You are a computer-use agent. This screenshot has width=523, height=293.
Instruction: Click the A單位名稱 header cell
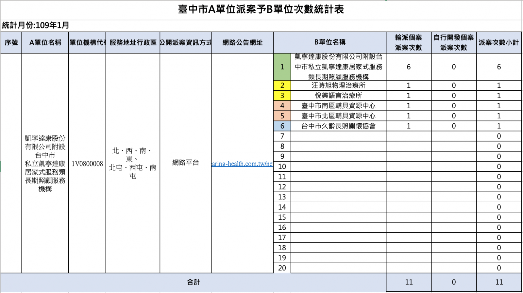click(45, 42)
